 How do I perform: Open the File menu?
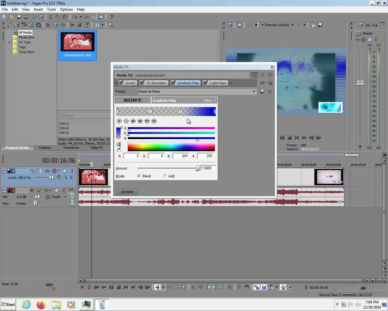point(5,9)
